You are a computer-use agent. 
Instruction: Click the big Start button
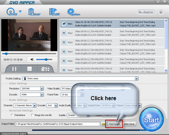pos(151,120)
